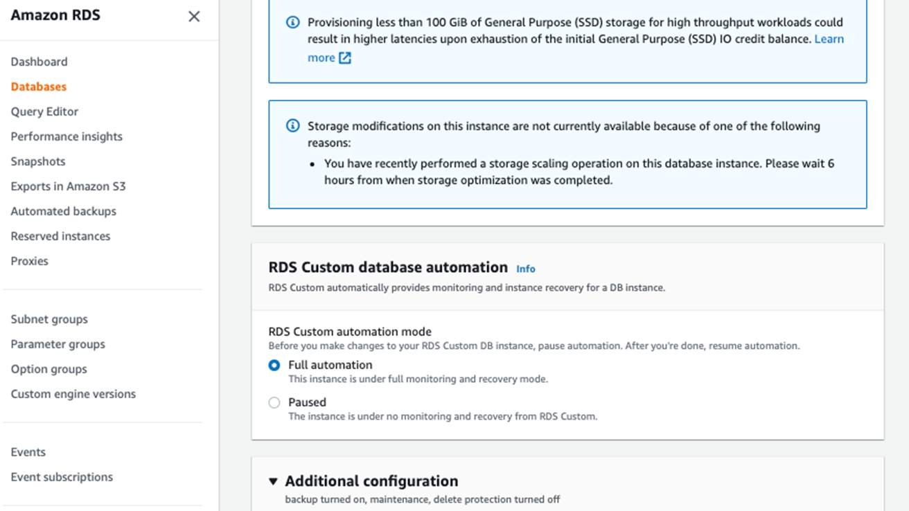The image size is (909, 511).
Task: Click the info icon in the storage modifications notice
Action: point(293,126)
